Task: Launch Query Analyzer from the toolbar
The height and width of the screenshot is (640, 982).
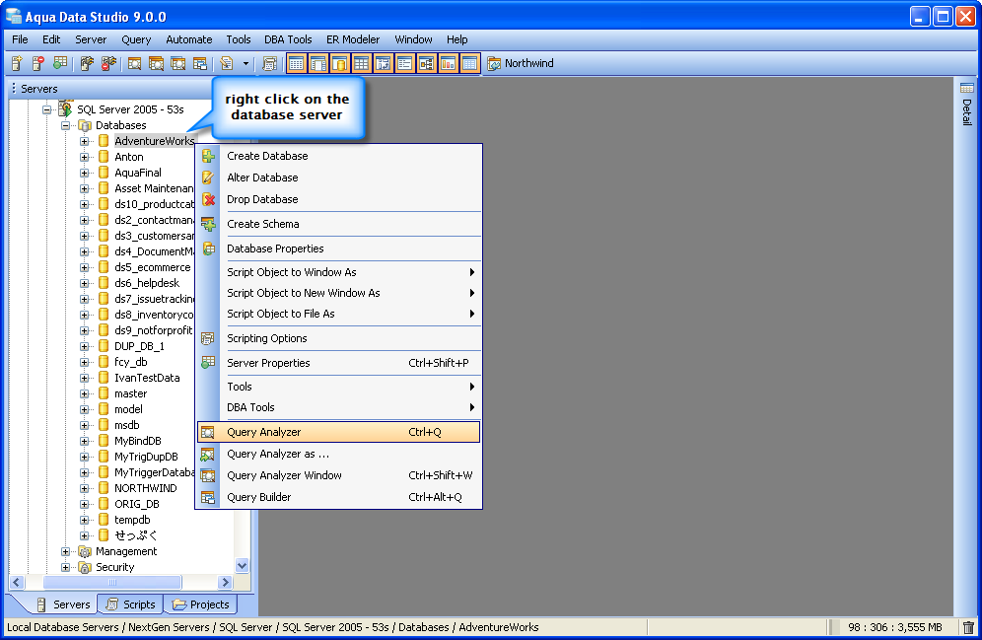Action: point(135,63)
